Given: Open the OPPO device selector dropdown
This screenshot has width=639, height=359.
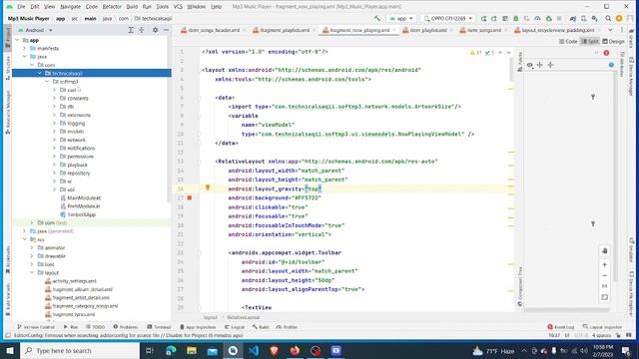Looking at the screenshot, I should (x=448, y=18).
